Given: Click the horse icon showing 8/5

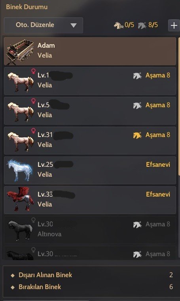Looking at the screenshot, I should pos(142,25).
